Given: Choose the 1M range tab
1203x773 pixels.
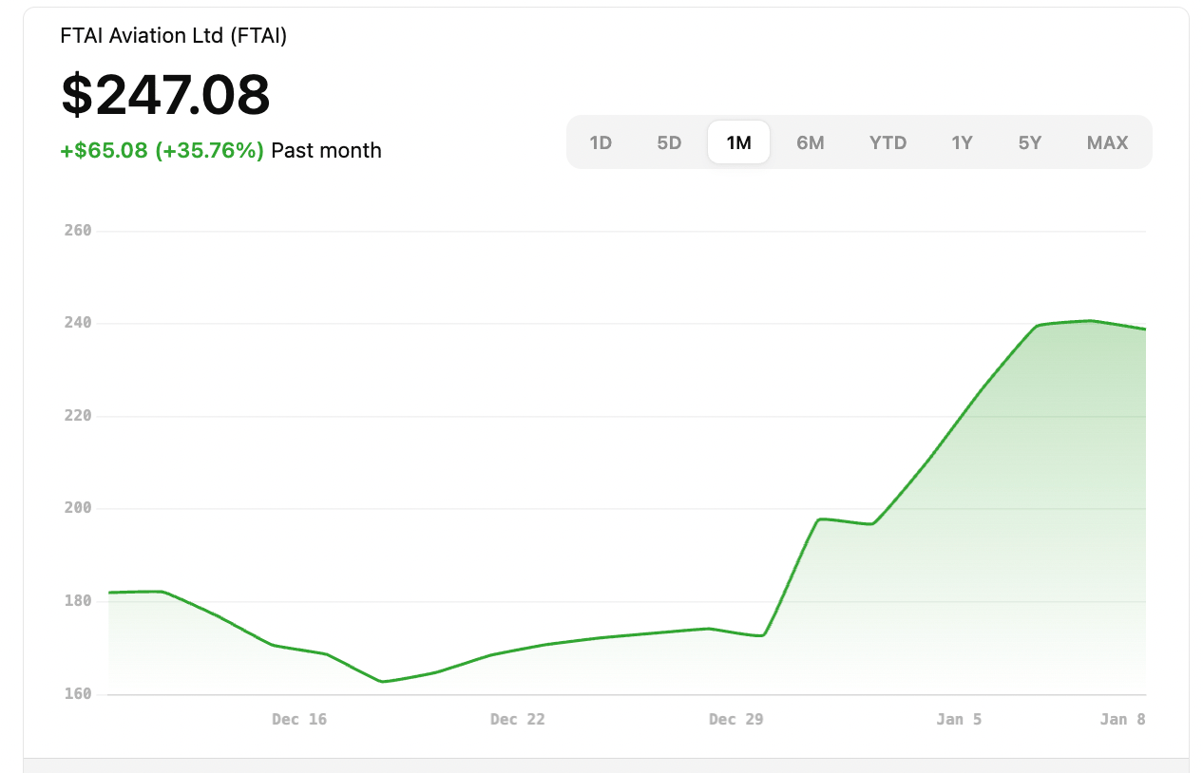Looking at the screenshot, I should point(738,142).
